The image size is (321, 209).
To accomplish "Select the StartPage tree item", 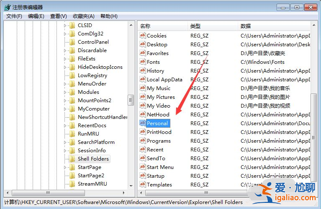I will click(x=90, y=167).
